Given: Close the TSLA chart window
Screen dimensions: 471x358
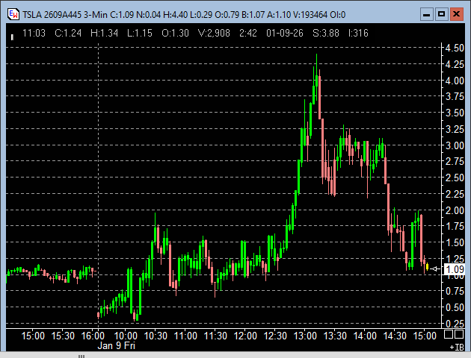Looking at the screenshot, I should tap(456, 13).
